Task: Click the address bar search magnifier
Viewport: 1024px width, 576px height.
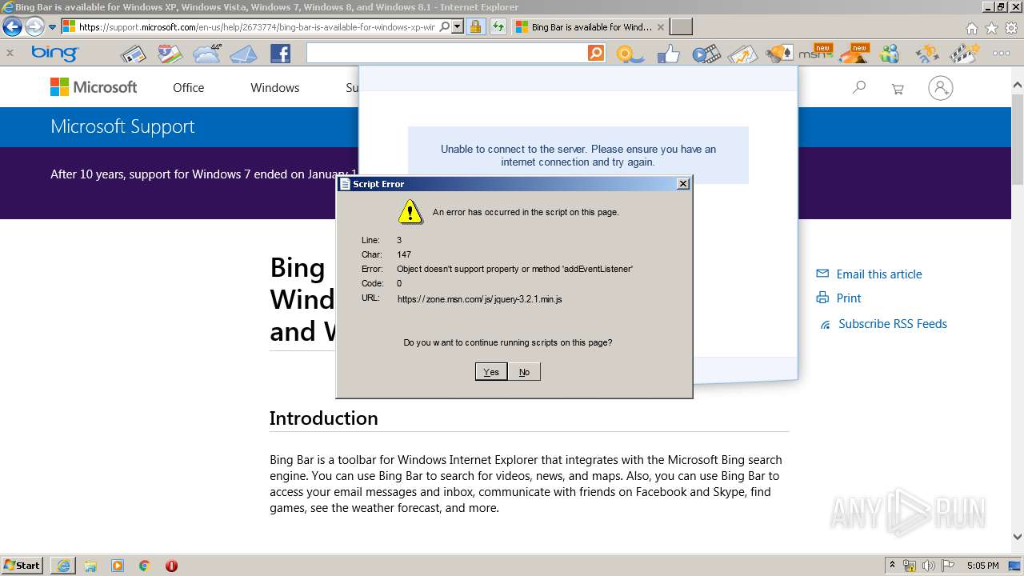Action: click(x=445, y=26)
